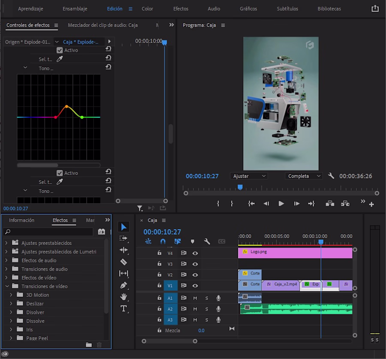Toggle linked selection in timeline
The image size is (386, 359).
click(178, 241)
